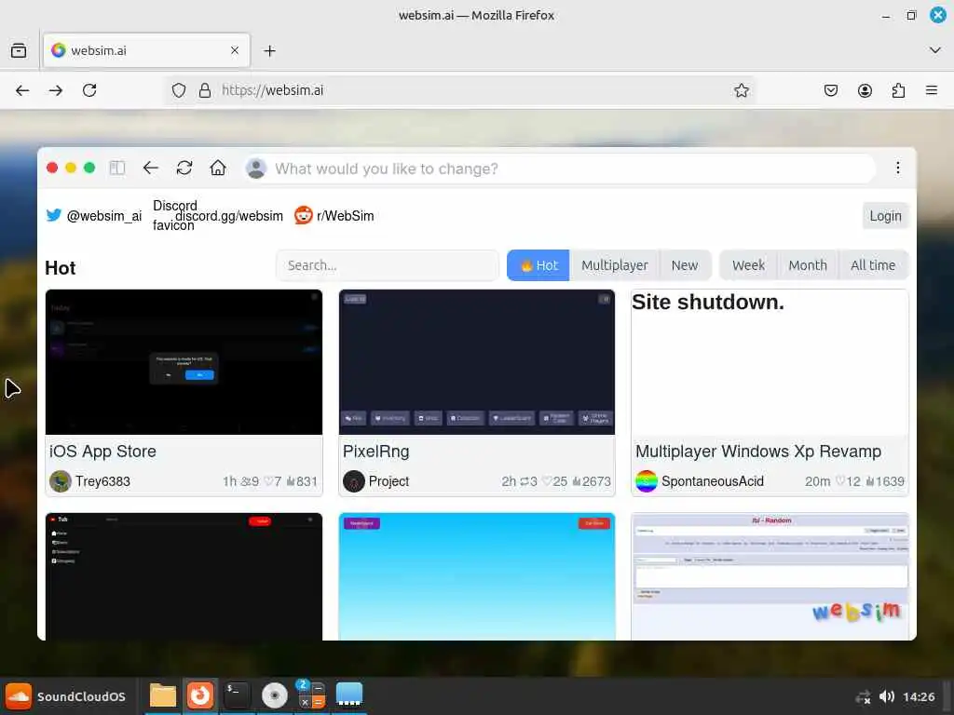The height and width of the screenshot is (715, 954).
Task: Select the All time range
Action: (872, 265)
